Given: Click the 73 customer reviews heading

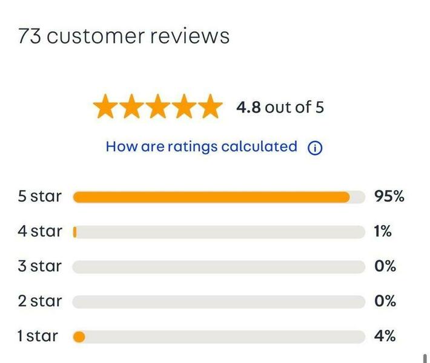Looking at the screenshot, I should (124, 36).
